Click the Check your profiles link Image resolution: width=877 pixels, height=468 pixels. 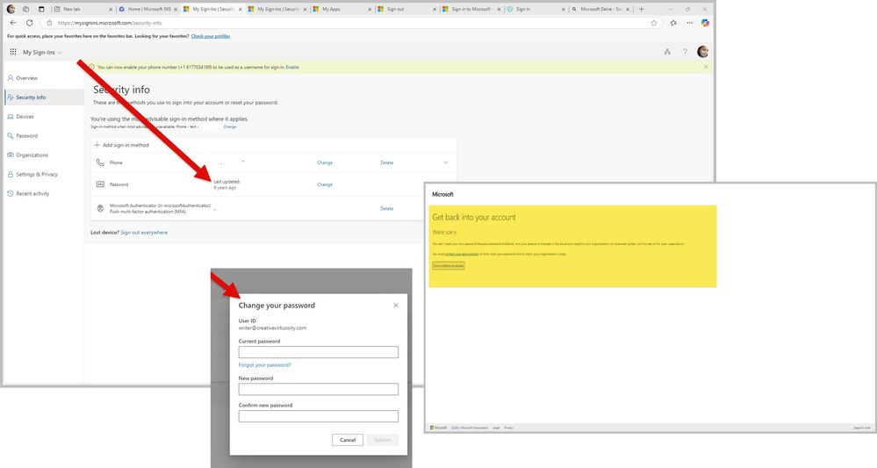pos(211,36)
